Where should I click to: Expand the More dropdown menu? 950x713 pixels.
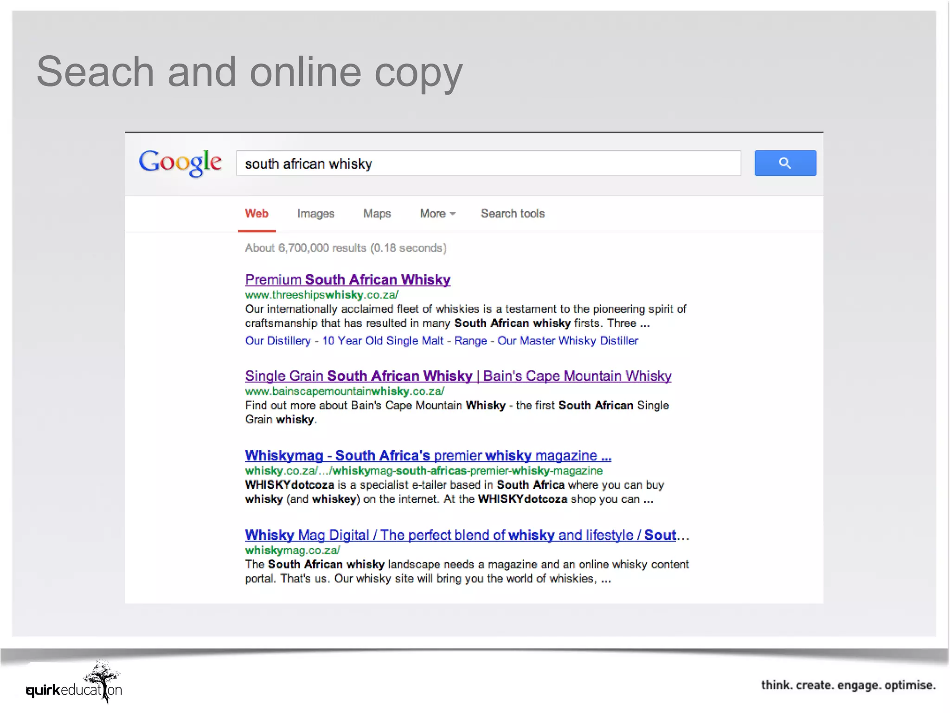(x=437, y=214)
